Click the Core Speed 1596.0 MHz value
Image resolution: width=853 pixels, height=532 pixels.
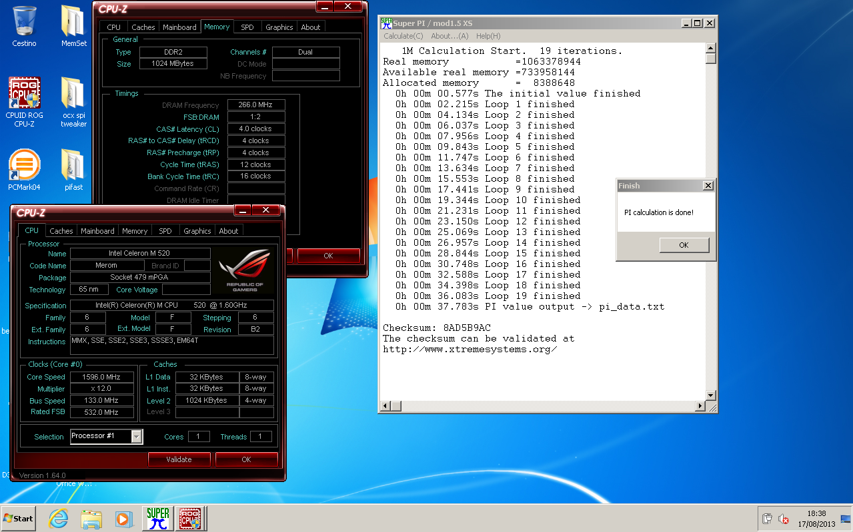[x=103, y=377]
